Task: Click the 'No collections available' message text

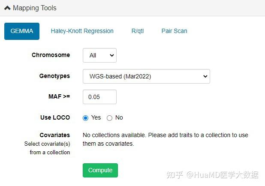Action: point(165,139)
